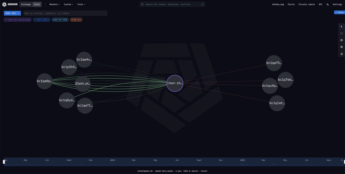This screenshot has height=174, width=345.
Task: Open the Points page
Action: tap(291, 4)
